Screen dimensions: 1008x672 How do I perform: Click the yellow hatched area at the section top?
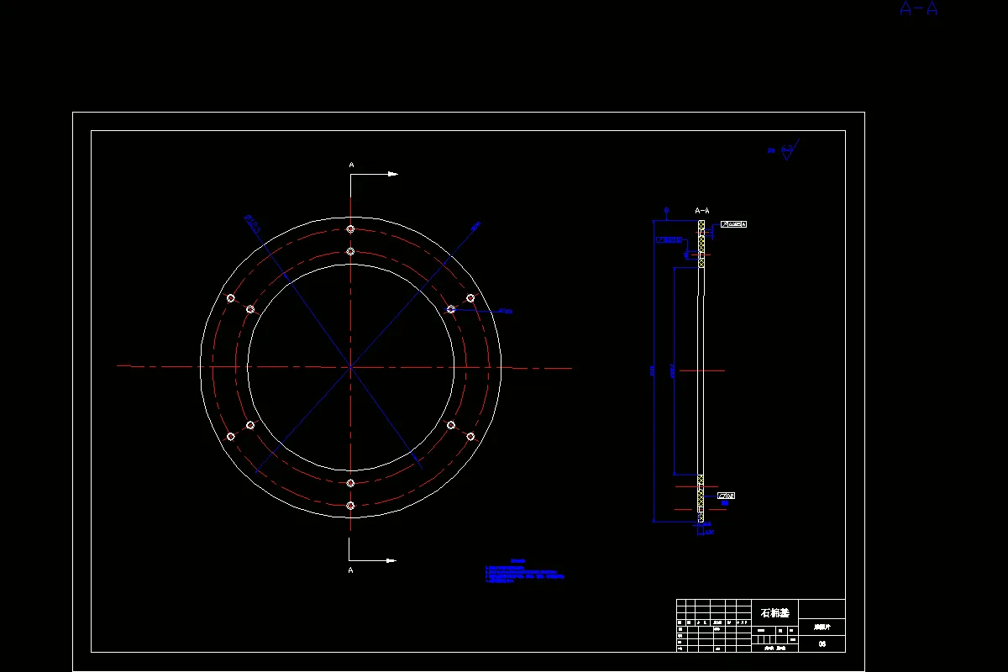701,244
